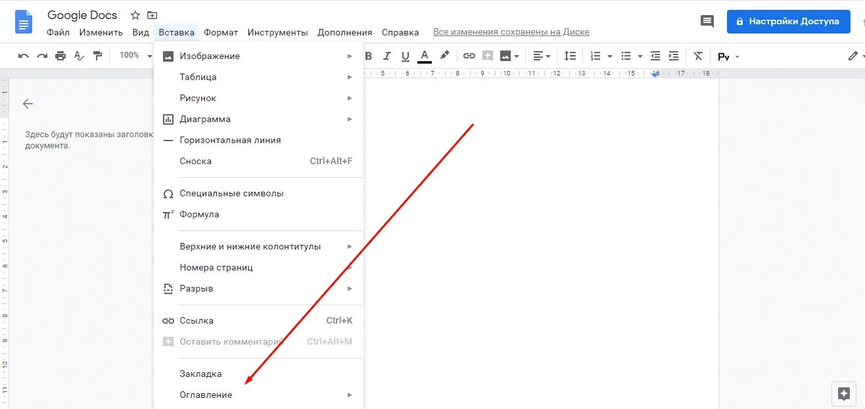Apply bulleted list
Viewport: 865px width, 409px height.
(627, 56)
